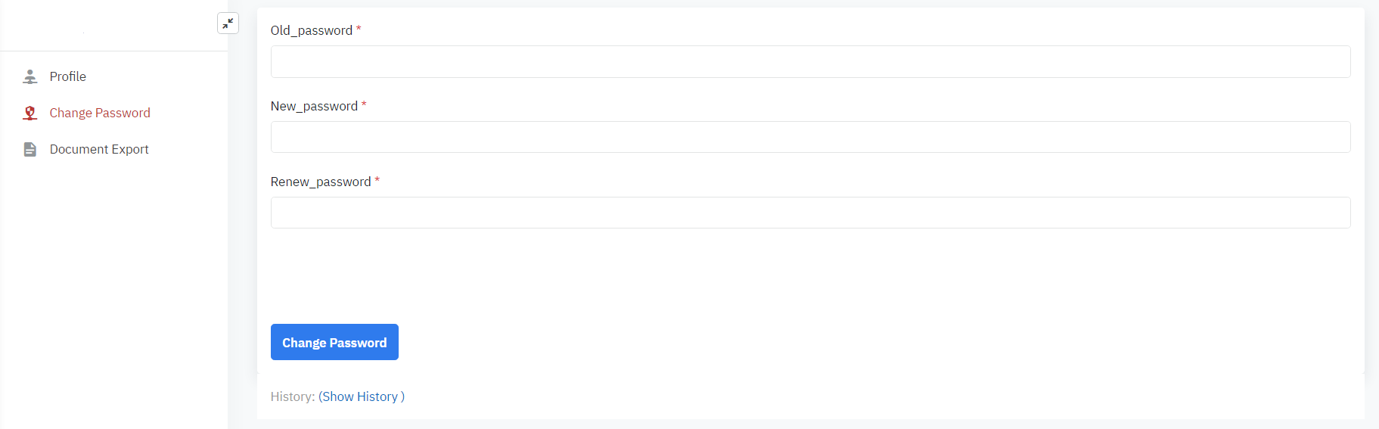Open the Profile menu item
This screenshot has width=1379, height=429.
68,76
